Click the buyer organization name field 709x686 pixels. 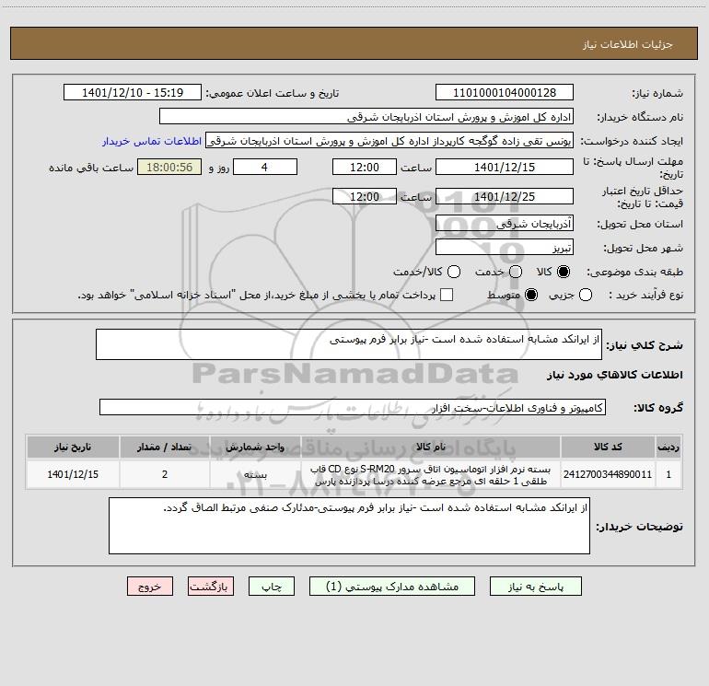[366, 117]
